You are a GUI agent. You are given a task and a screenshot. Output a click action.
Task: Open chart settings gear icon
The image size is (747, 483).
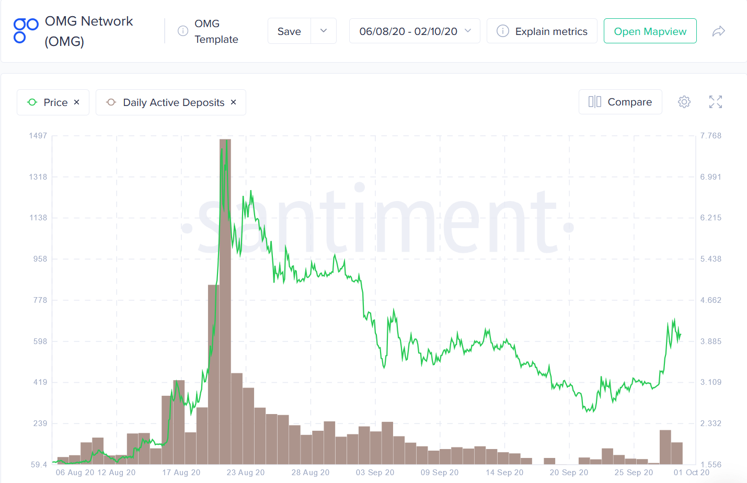pyautogui.click(x=684, y=102)
